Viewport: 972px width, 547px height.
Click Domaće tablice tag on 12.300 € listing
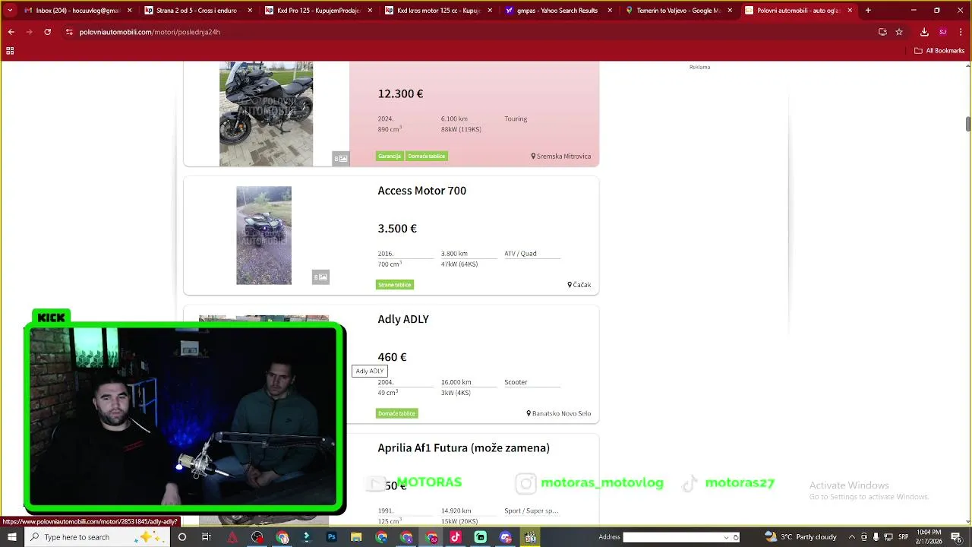(x=426, y=156)
